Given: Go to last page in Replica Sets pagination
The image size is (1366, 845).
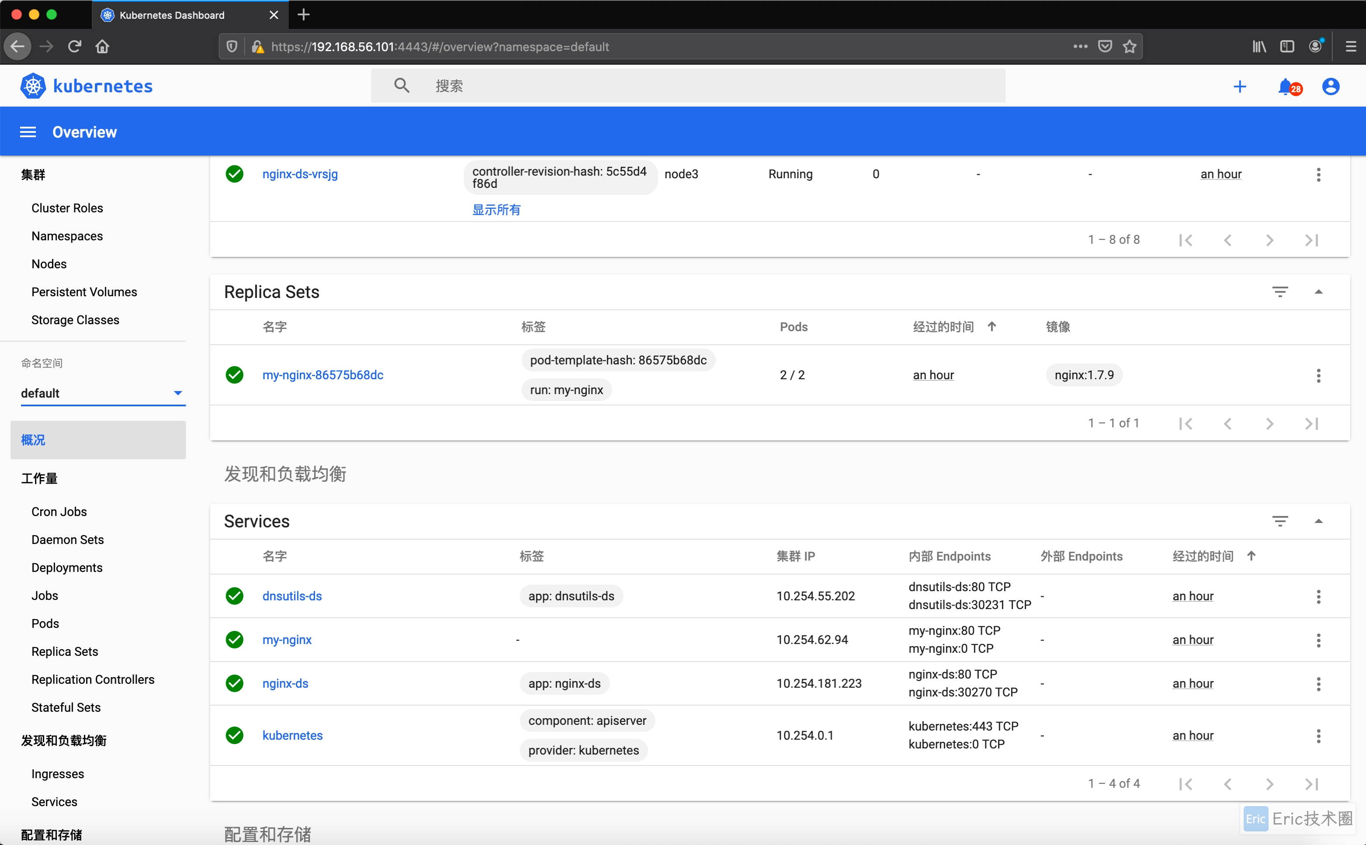Looking at the screenshot, I should coord(1311,423).
